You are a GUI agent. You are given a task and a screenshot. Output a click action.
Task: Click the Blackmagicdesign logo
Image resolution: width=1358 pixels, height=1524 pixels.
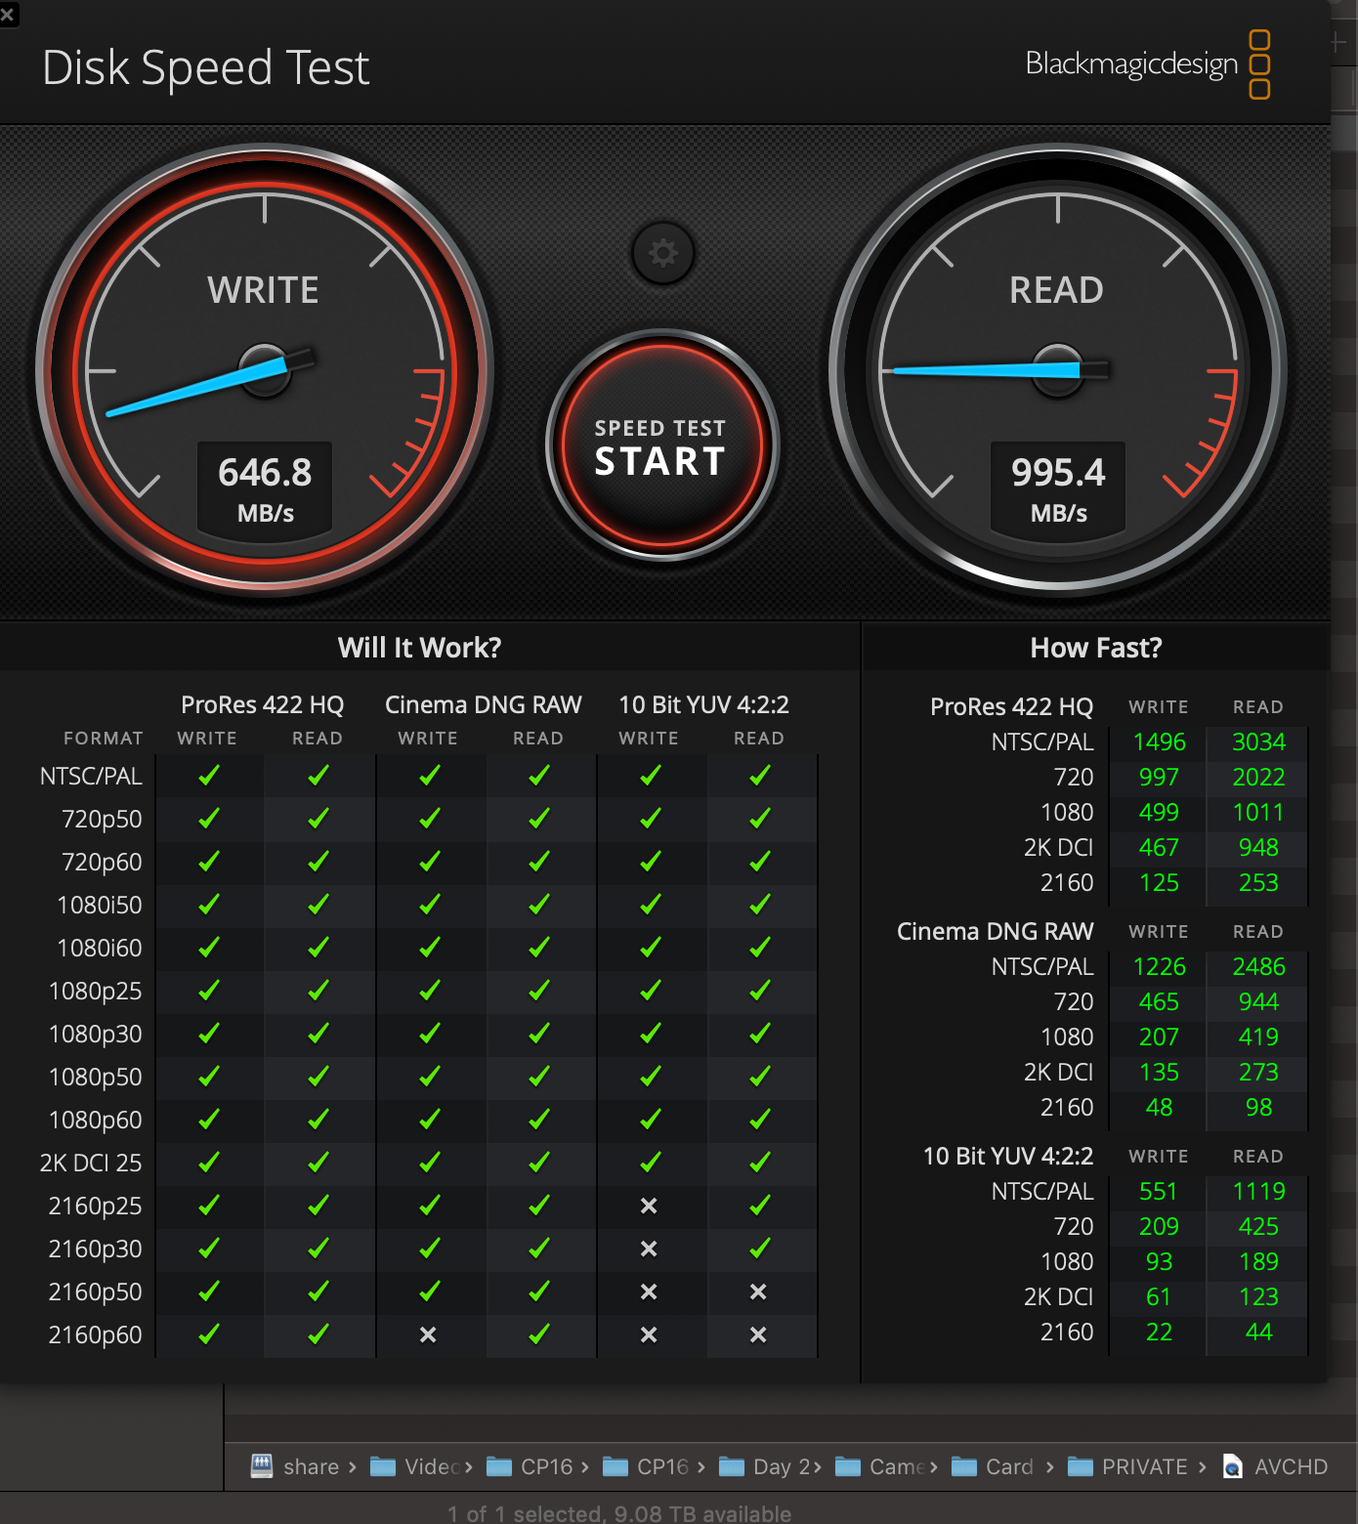point(1148,64)
